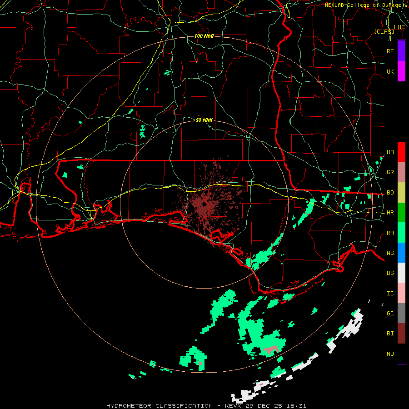Click the '15:31' timestamp text
Image resolution: width=409 pixels, height=409 pixels.
(x=296, y=406)
